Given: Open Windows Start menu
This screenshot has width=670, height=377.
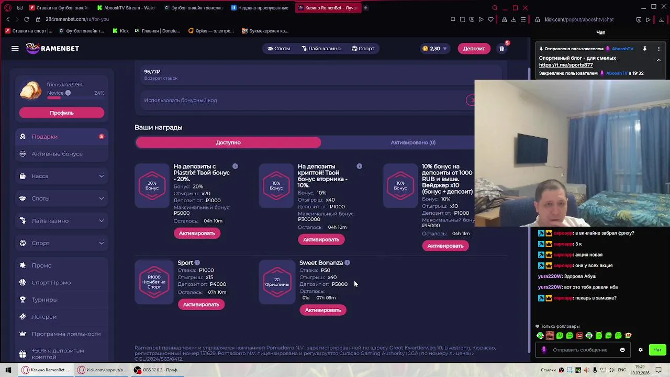Looking at the screenshot, I should click(x=8, y=370).
